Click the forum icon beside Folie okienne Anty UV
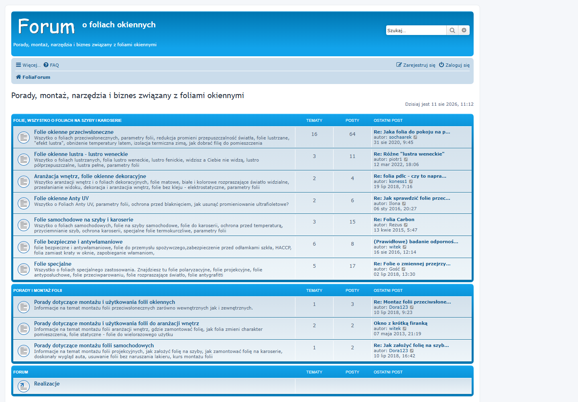 (x=24, y=203)
